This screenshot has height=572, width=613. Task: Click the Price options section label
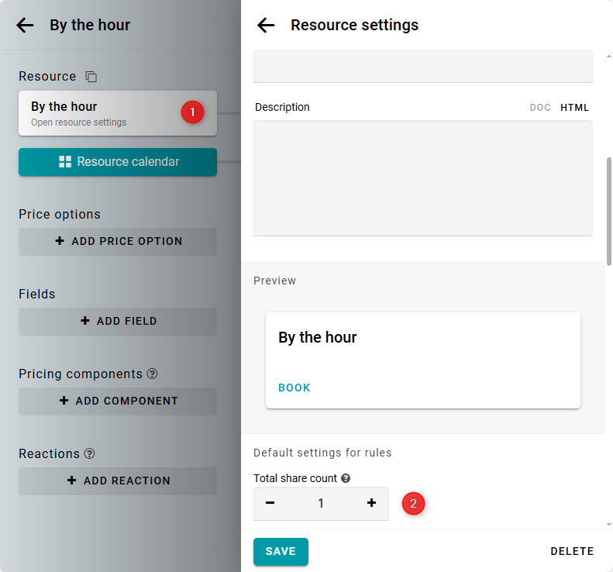coord(60,214)
